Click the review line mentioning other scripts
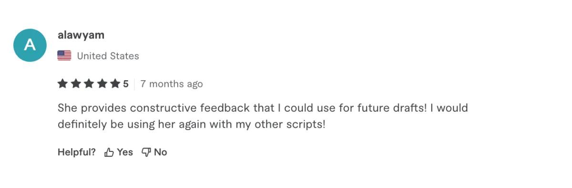This screenshot has height=188, width=572. [x=192, y=124]
